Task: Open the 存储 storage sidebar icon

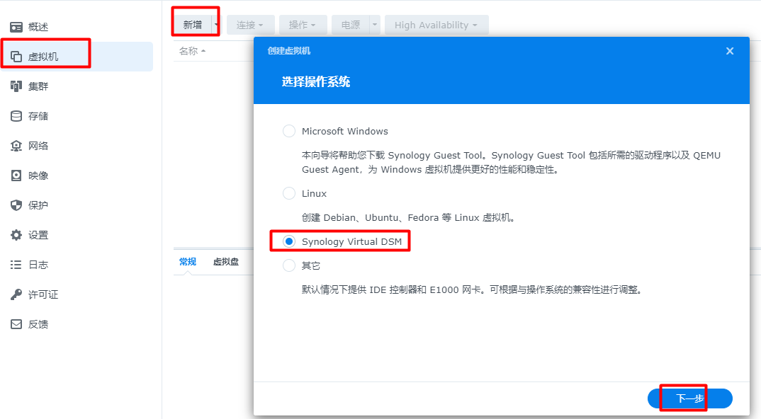Action: pos(16,116)
